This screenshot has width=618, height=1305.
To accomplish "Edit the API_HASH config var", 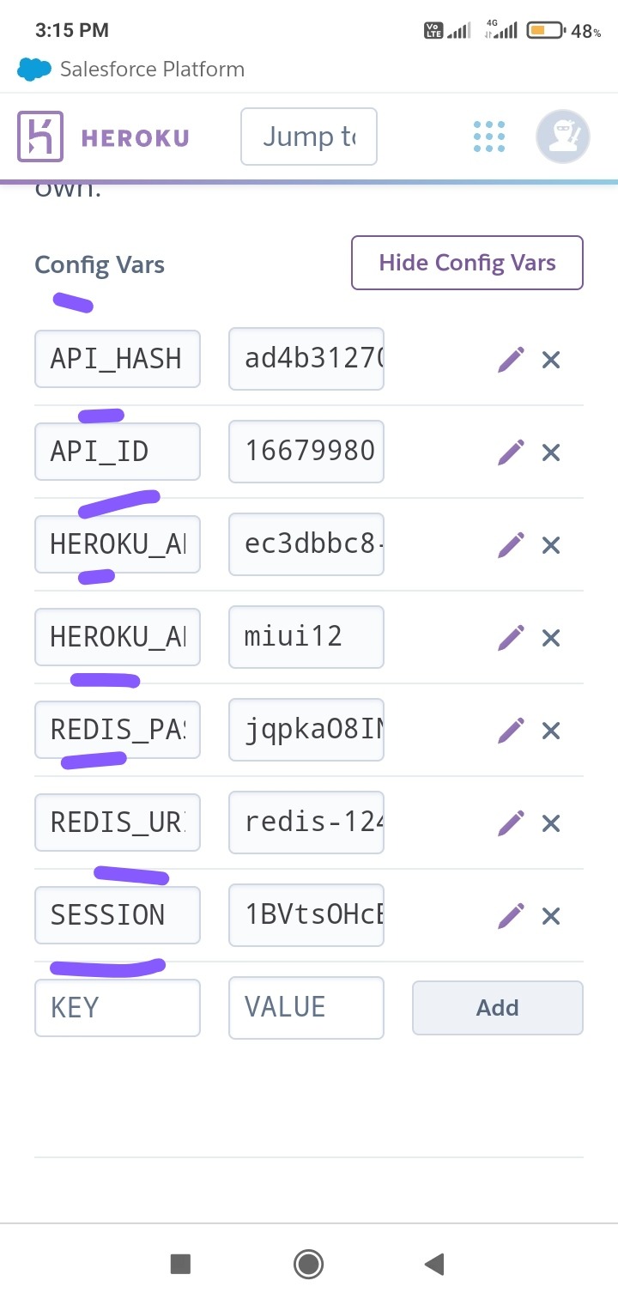I will (x=511, y=360).
